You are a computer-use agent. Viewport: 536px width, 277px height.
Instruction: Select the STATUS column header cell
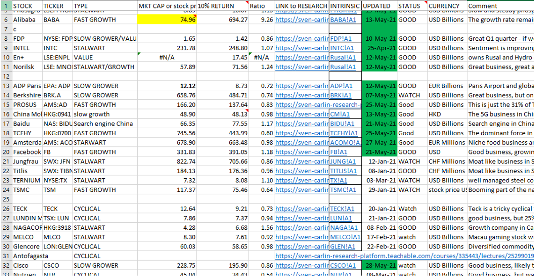[x=412, y=6]
